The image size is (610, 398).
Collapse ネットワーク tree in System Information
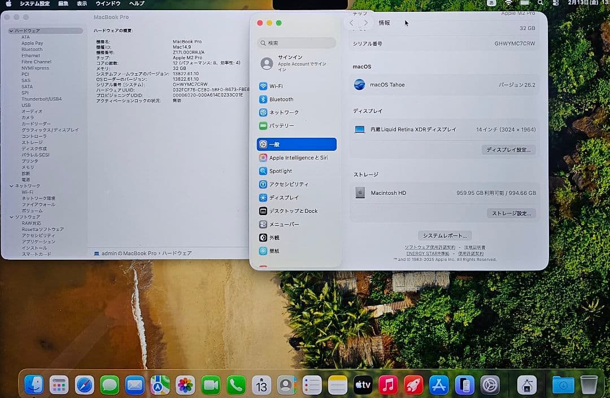pyautogui.click(x=11, y=186)
